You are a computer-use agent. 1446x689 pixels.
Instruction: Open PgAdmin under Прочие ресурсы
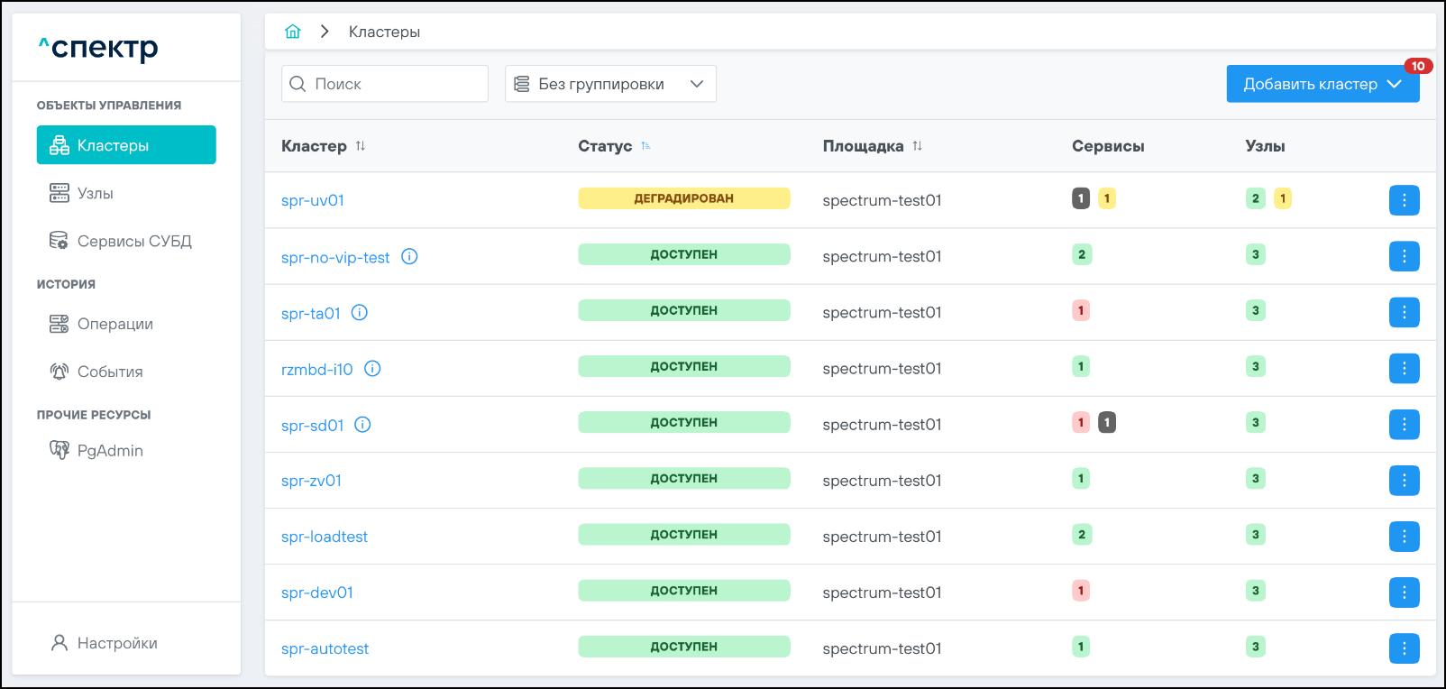pyautogui.click(x=109, y=450)
